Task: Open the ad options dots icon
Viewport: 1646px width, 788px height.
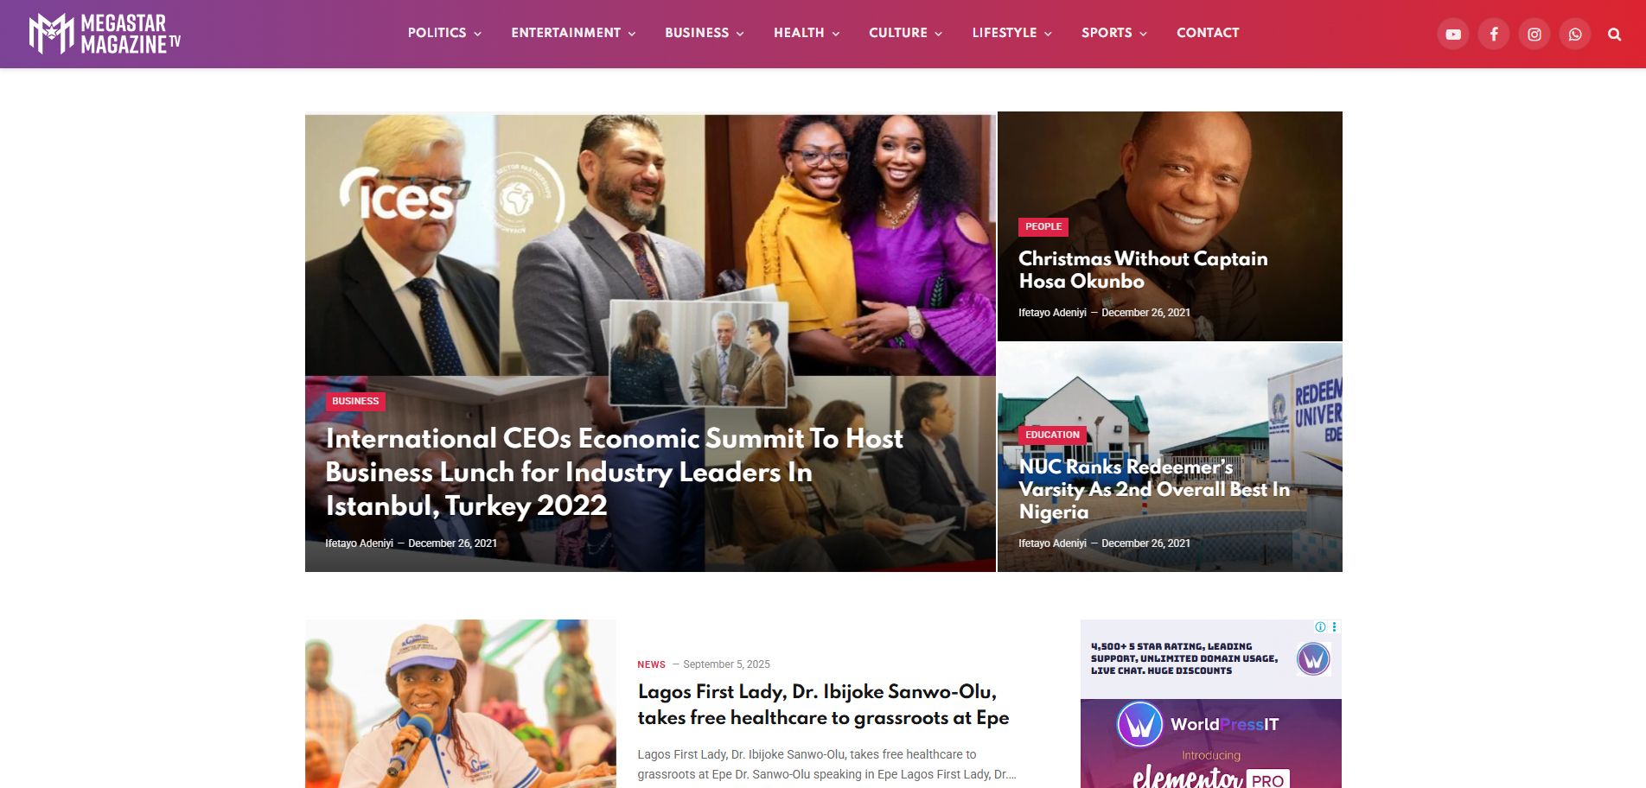Action: coord(1335,627)
